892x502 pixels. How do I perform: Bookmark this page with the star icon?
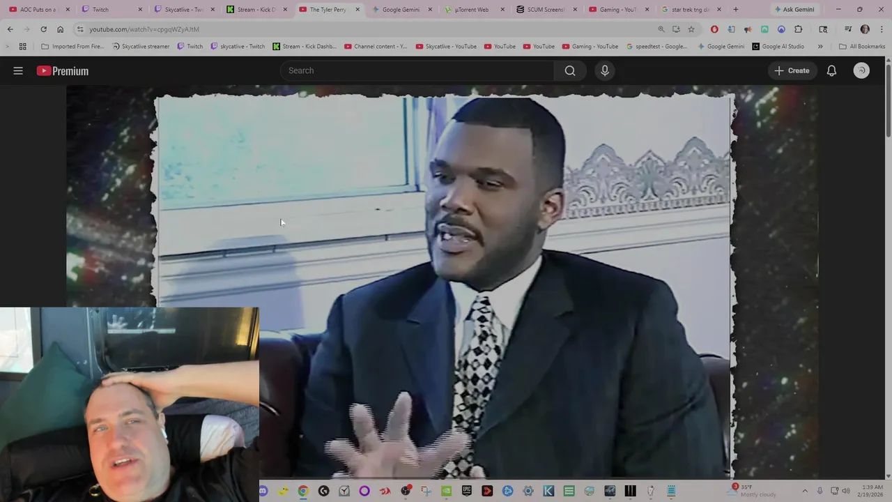tap(691, 29)
